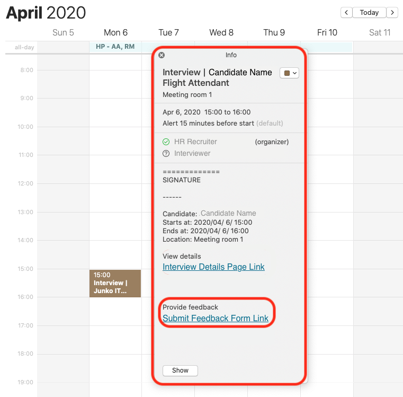403x397 pixels.
Task: Click the Sun 5 day header
Action: point(63,32)
